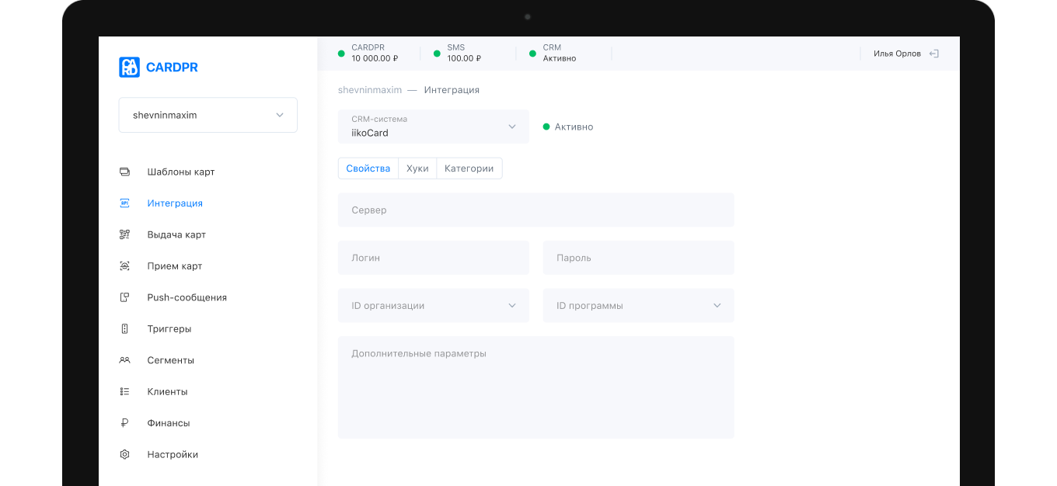Open Финансы in the sidebar
The width and height of the screenshot is (1057, 486).
(169, 423)
